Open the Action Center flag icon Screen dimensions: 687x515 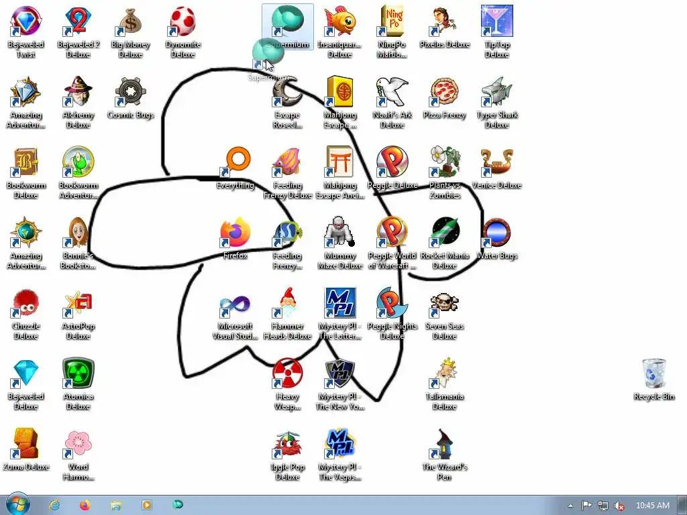click(x=586, y=506)
